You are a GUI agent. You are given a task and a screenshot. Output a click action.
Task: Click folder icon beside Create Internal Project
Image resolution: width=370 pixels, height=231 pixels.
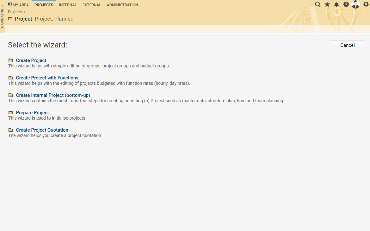[11, 95]
